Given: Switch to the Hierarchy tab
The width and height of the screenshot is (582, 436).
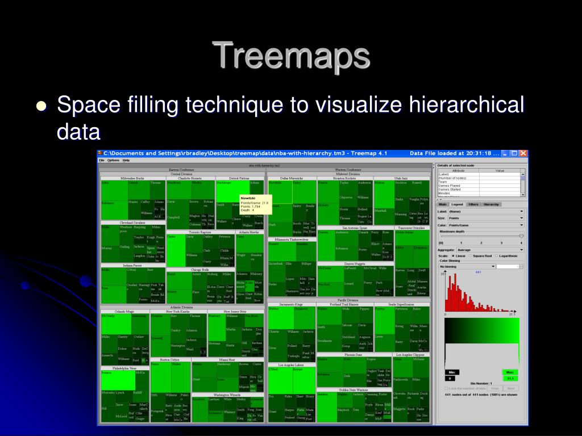Looking at the screenshot, I should (491, 204).
